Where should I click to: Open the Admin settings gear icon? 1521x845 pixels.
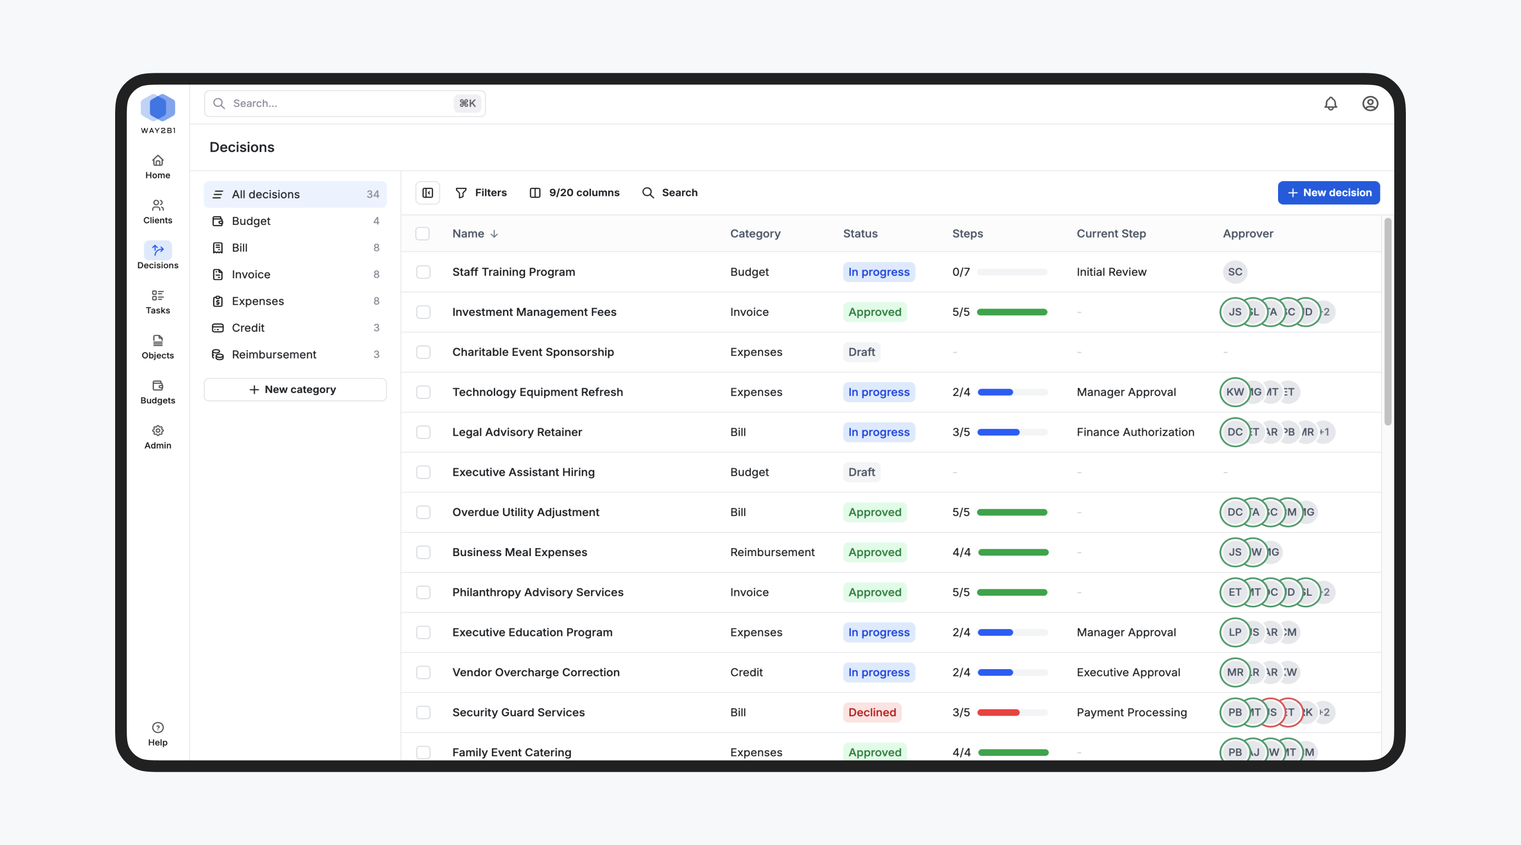157,436
